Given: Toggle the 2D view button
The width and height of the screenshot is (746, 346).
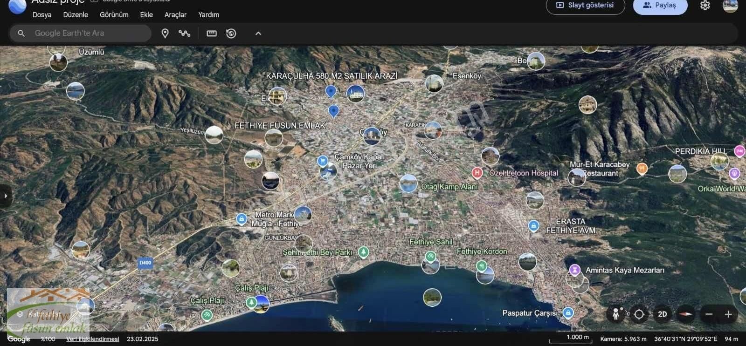Looking at the screenshot, I should tap(663, 314).
